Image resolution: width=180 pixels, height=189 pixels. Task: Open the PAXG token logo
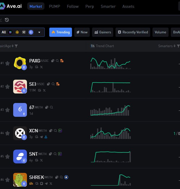click(x=20, y=63)
